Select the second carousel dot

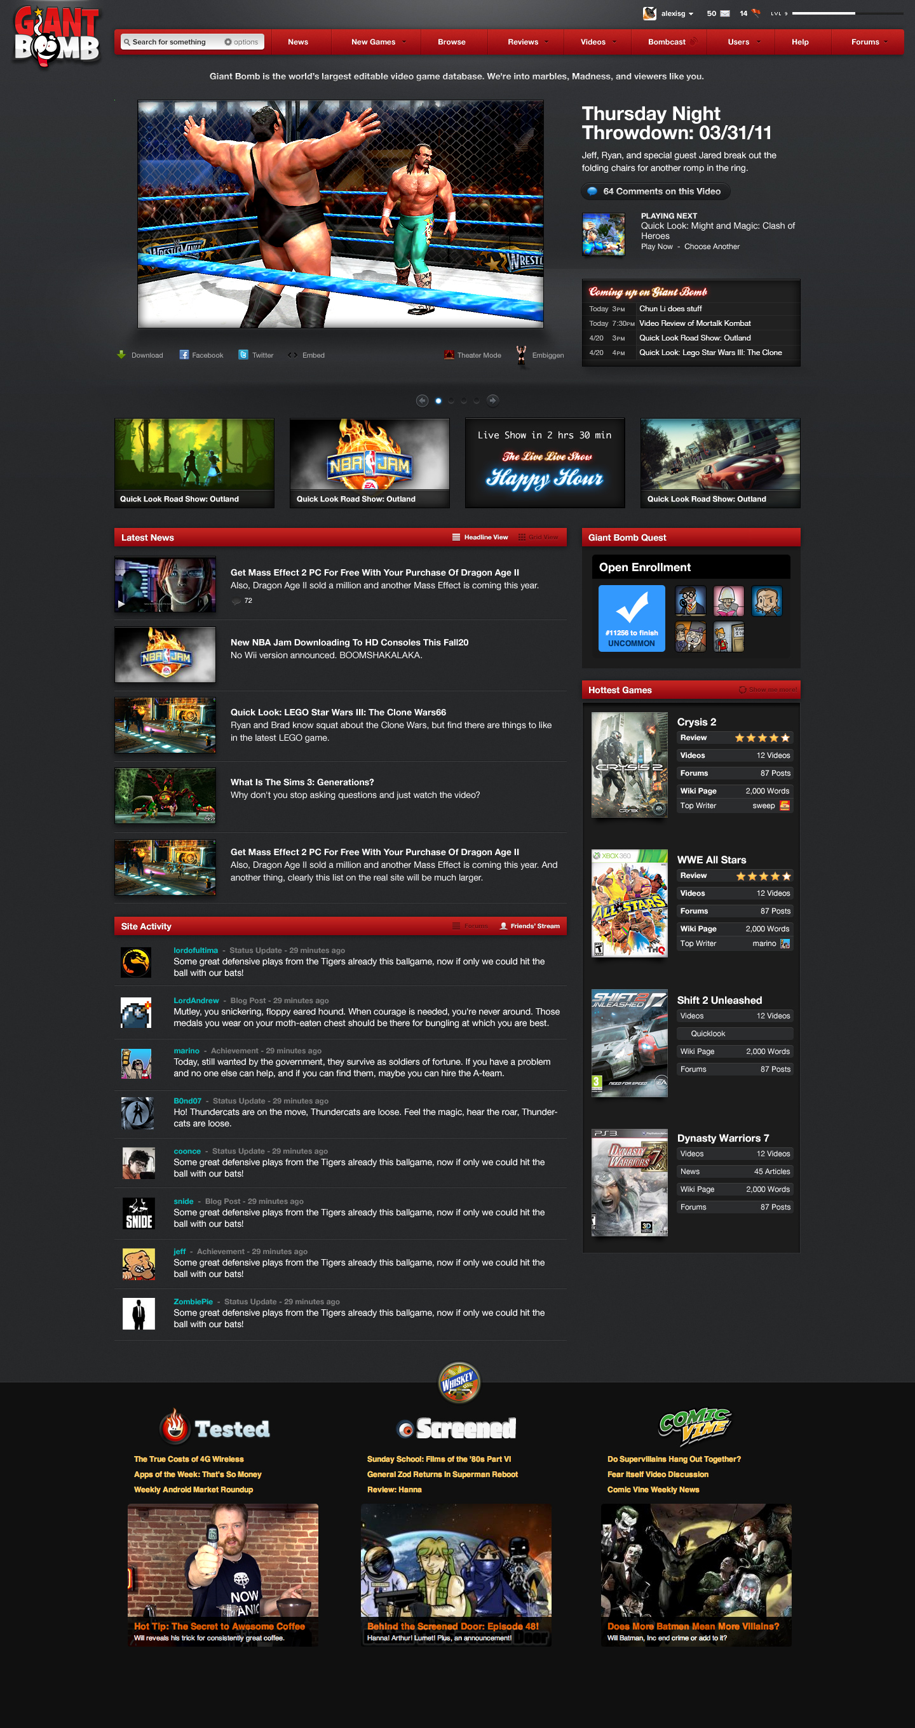(451, 400)
